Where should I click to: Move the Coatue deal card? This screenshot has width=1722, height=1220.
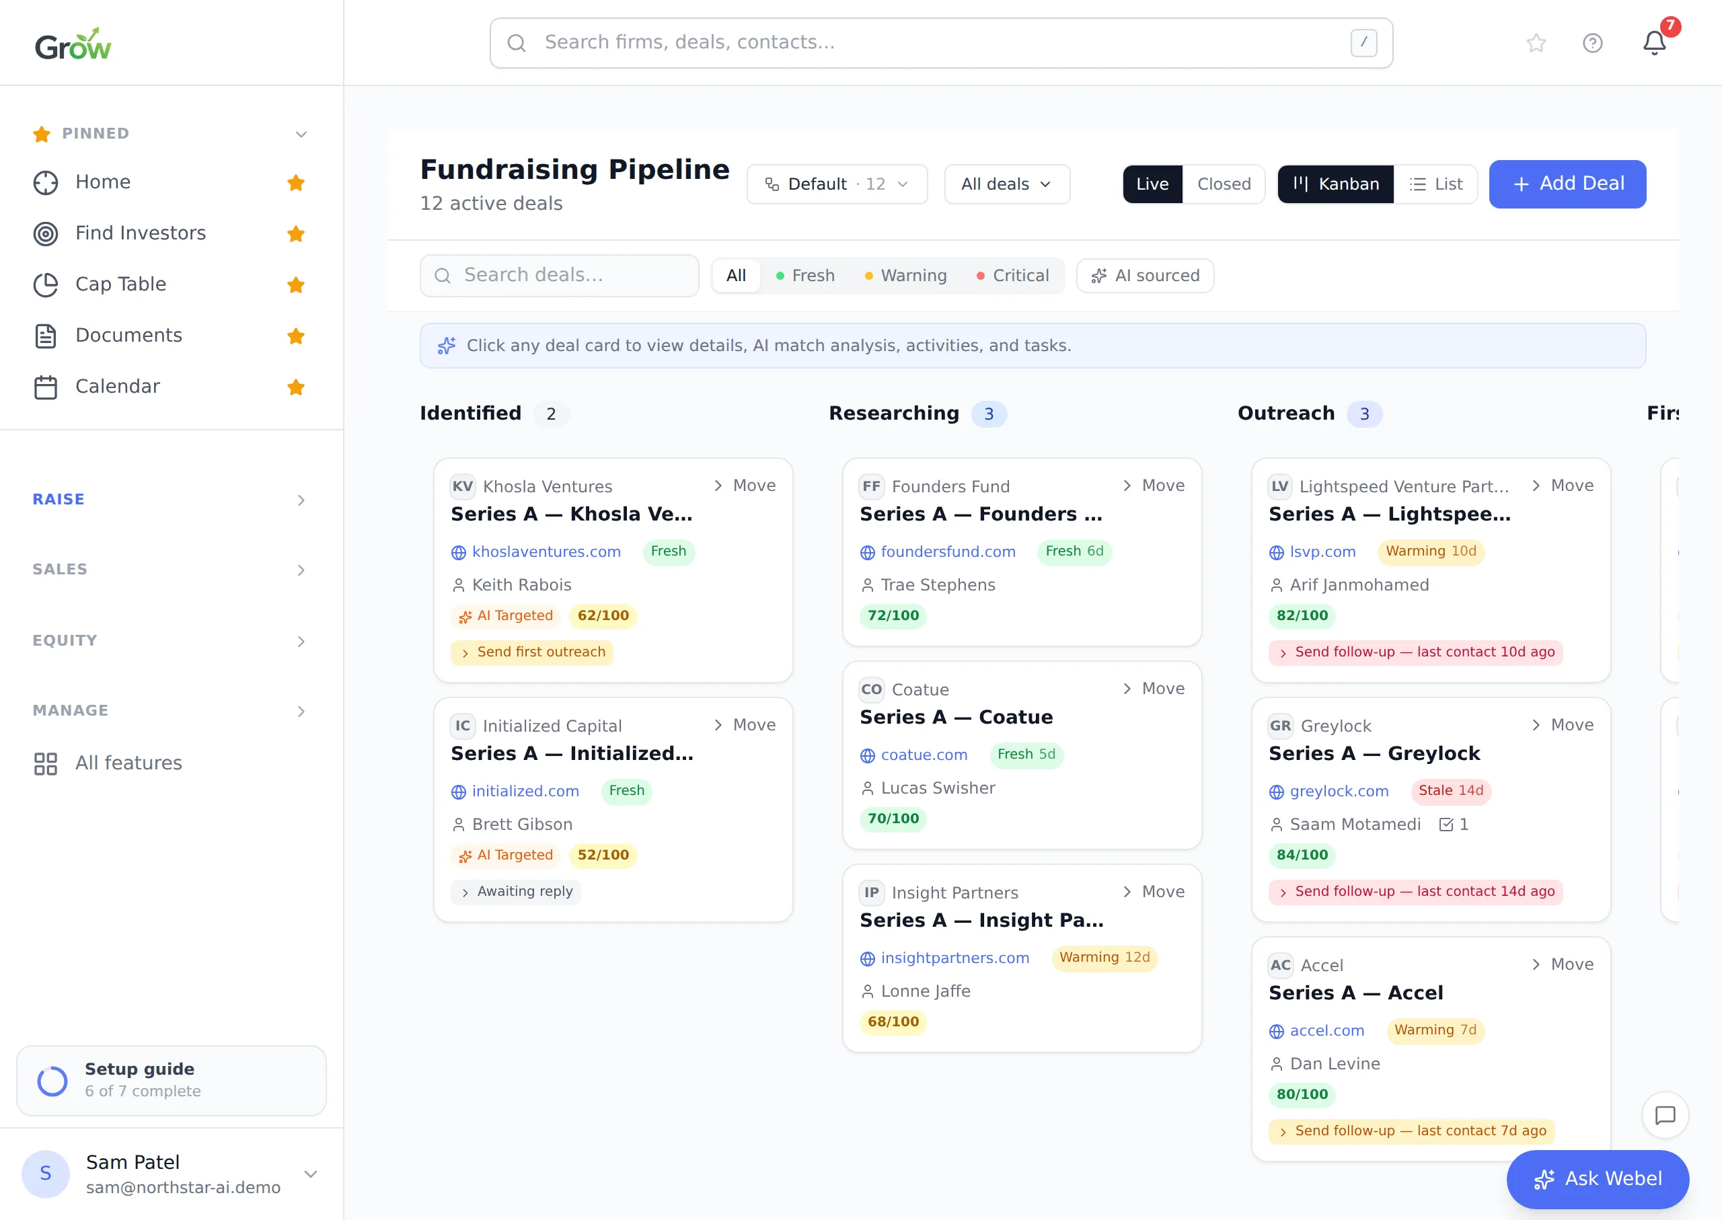pyautogui.click(x=1153, y=689)
